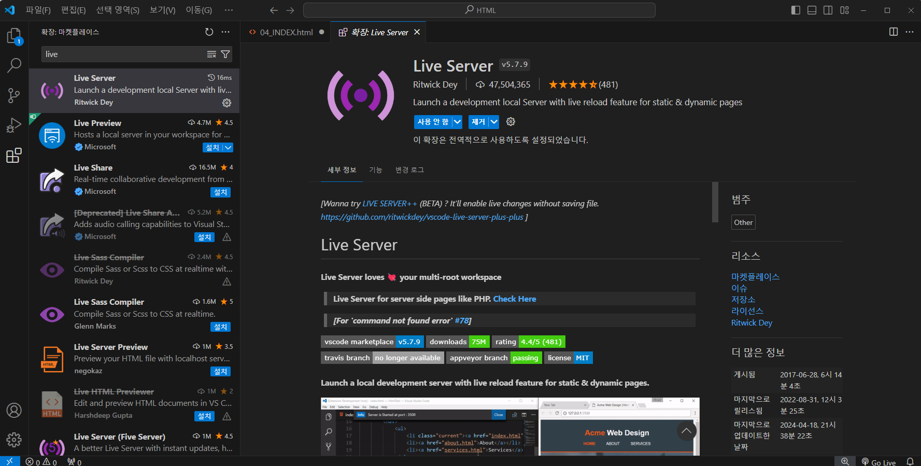Screen dimensions: 921x466
Task: Open the hidden menus ellipsis in menu bar
Action: [x=229, y=10]
